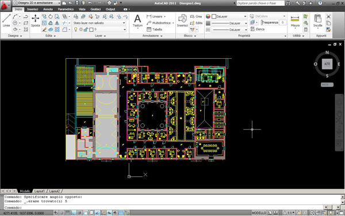The height and width of the screenshot is (216, 345).
Task: Expand the Disegna panel
Action: (15, 36)
